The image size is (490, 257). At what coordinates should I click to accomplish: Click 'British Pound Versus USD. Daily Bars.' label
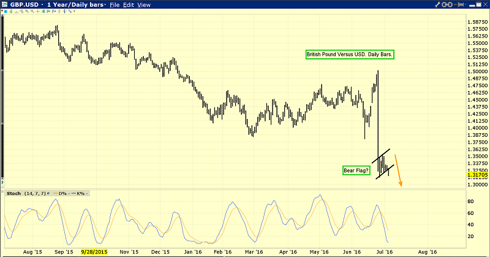pyautogui.click(x=350, y=55)
